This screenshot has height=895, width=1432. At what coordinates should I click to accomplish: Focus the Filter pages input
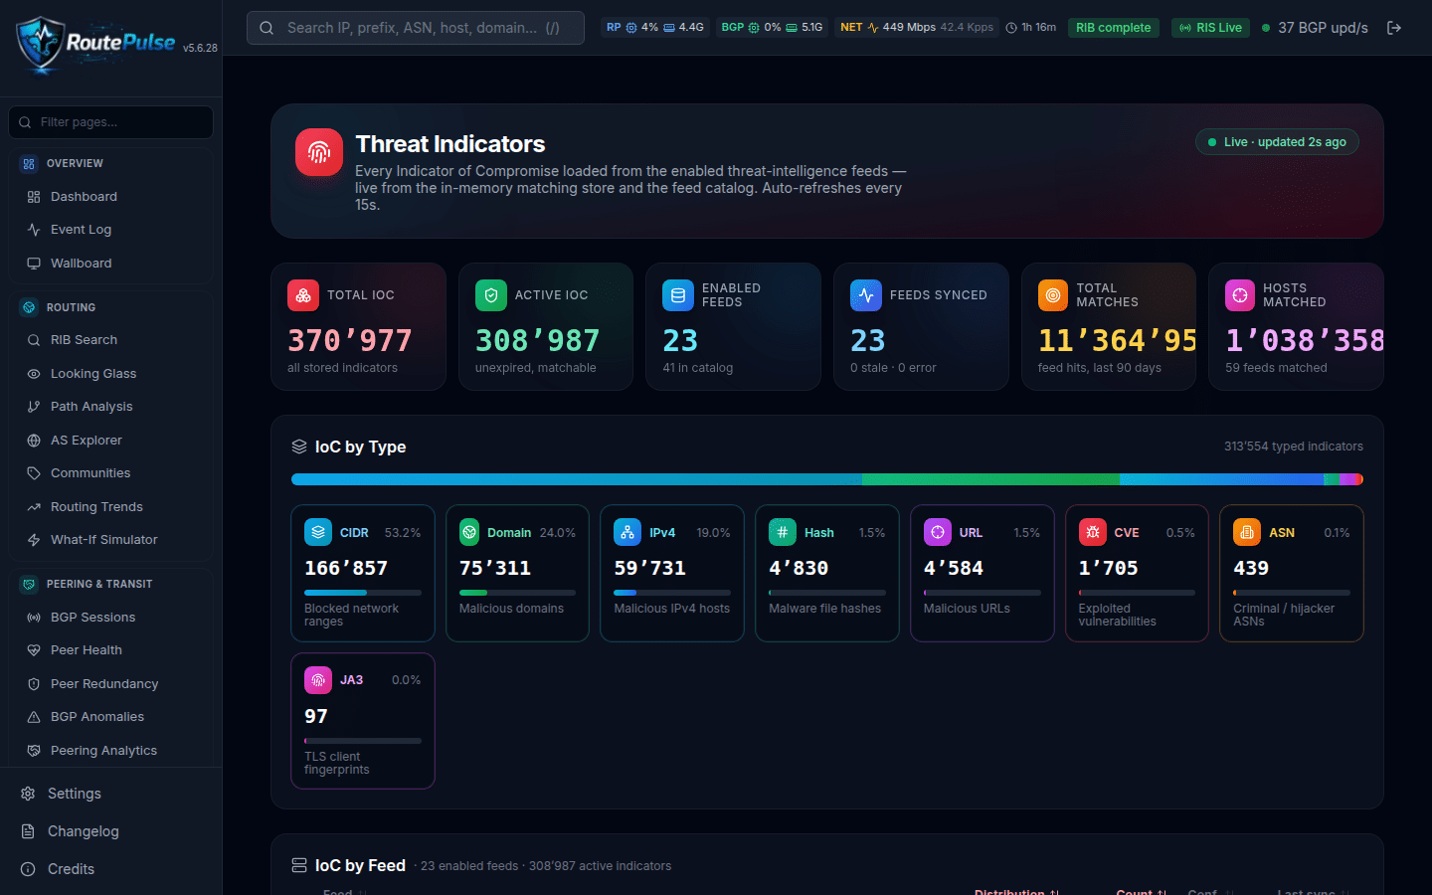[x=110, y=122]
